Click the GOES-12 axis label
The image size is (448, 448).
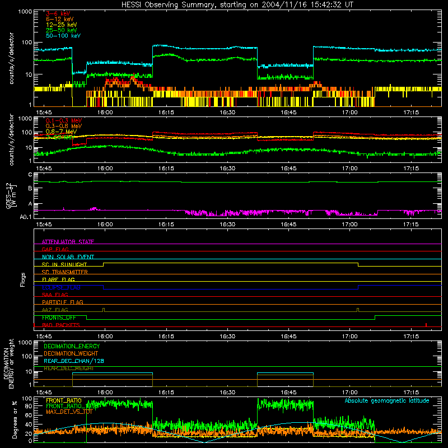(x=11, y=195)
